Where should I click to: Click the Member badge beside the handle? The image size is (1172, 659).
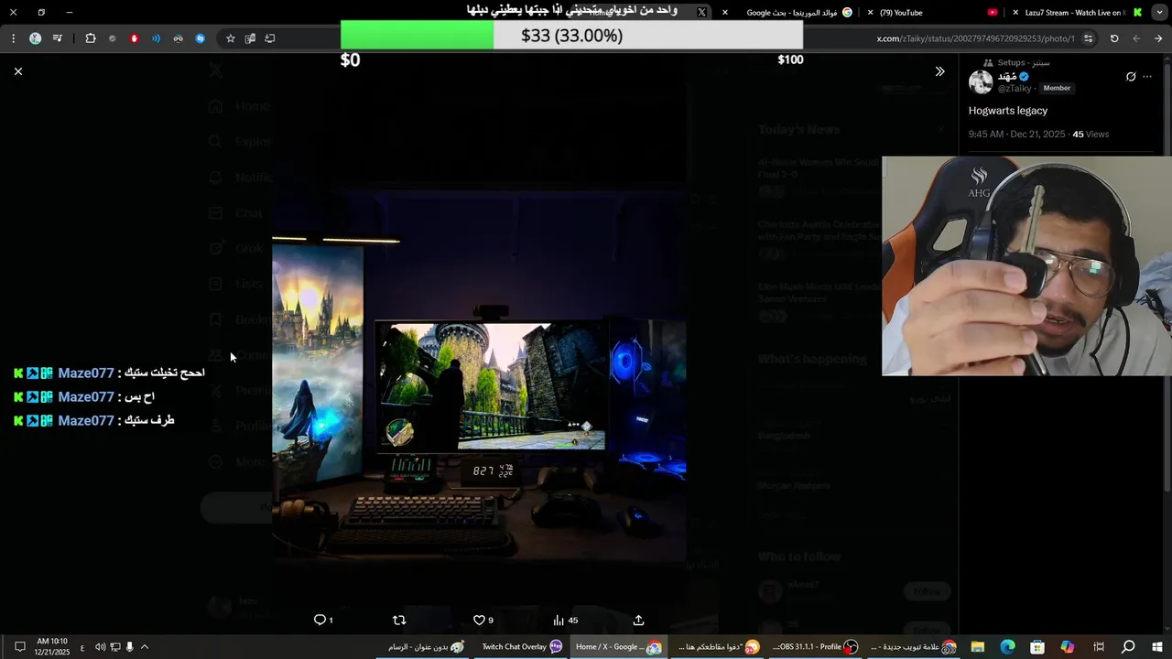(x=1057, y=88)
